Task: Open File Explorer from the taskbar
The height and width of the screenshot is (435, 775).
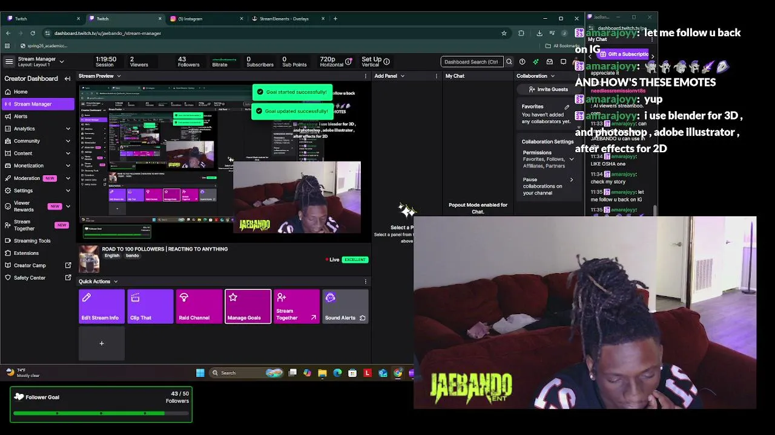Action: 322,373
